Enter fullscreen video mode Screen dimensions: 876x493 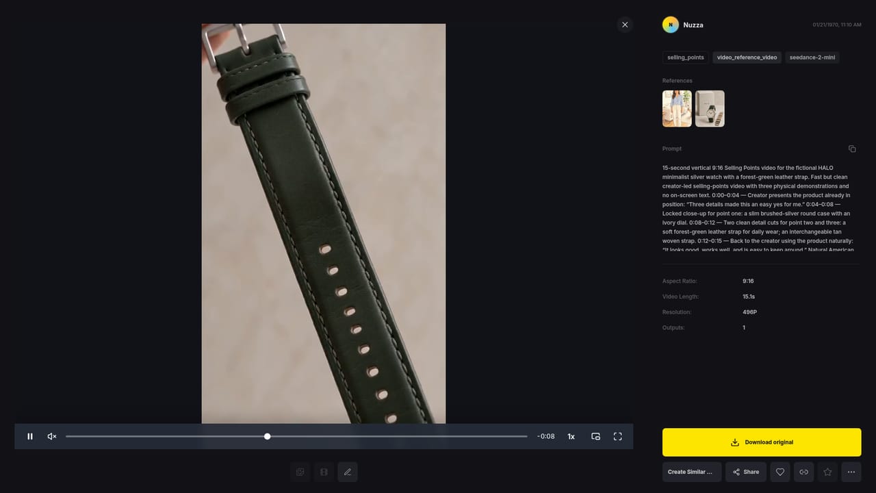pyautogui.click(x=617, y=436)
